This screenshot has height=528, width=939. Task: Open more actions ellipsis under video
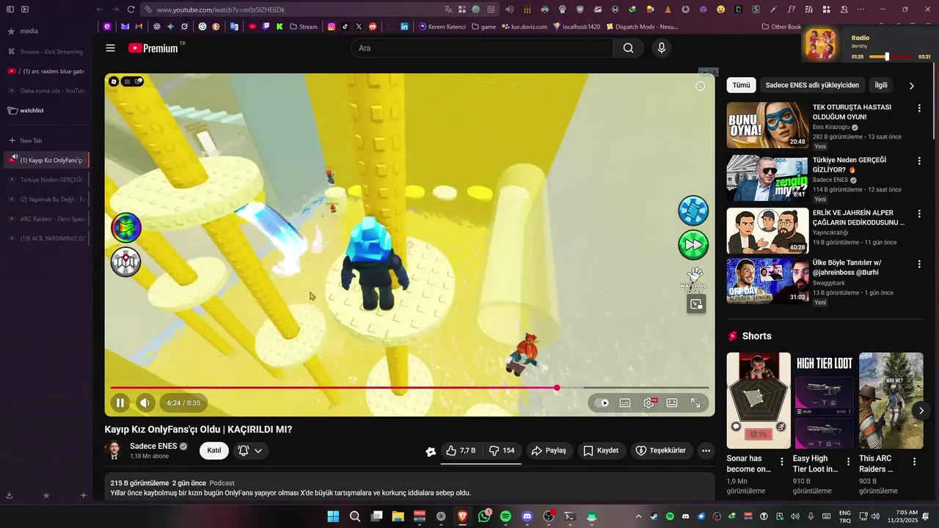(706, 451)
